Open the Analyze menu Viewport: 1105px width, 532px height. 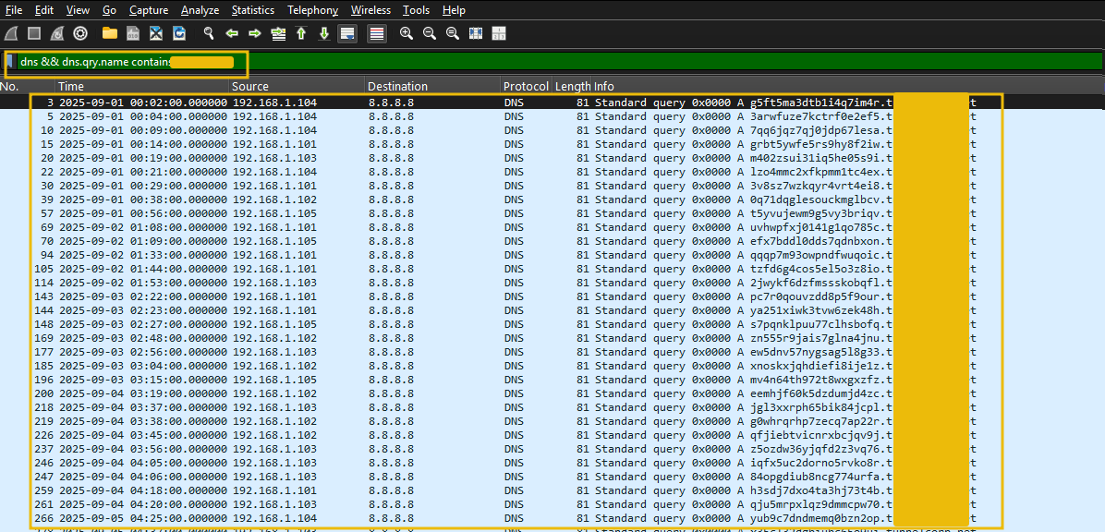click(x=200, y=10)
